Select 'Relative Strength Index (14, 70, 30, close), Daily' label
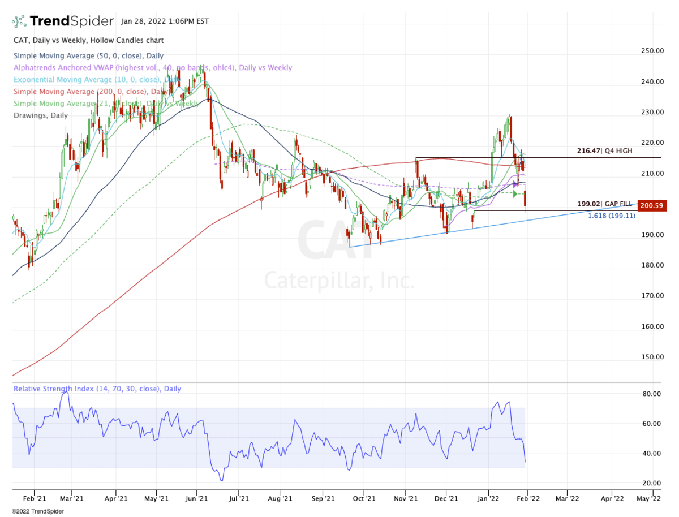The height and width of the screenshot is (517, 679). click(x=97, y=389)
